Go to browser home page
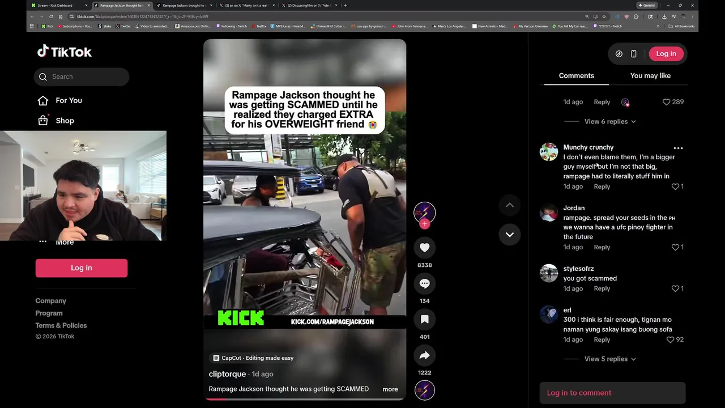Image resolution: width=725 pixels, height=408 pixels. tap(61, 16)
